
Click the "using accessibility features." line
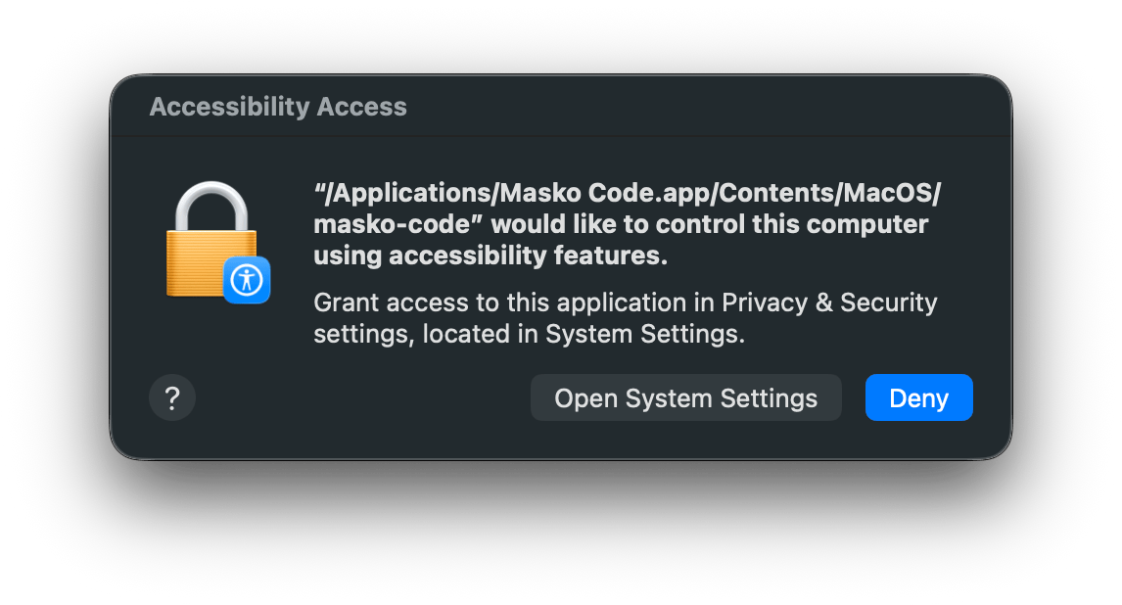[x=491, y=256]
